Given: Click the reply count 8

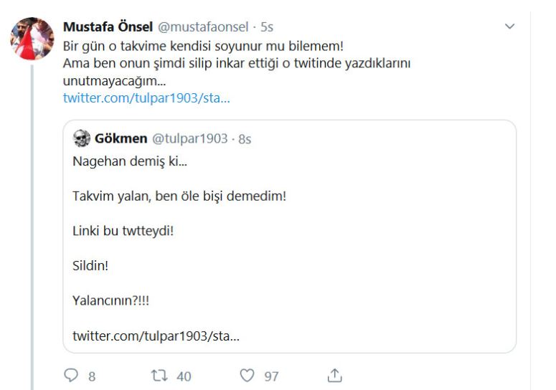Looking at the screenshot, I should pos(92,376).
